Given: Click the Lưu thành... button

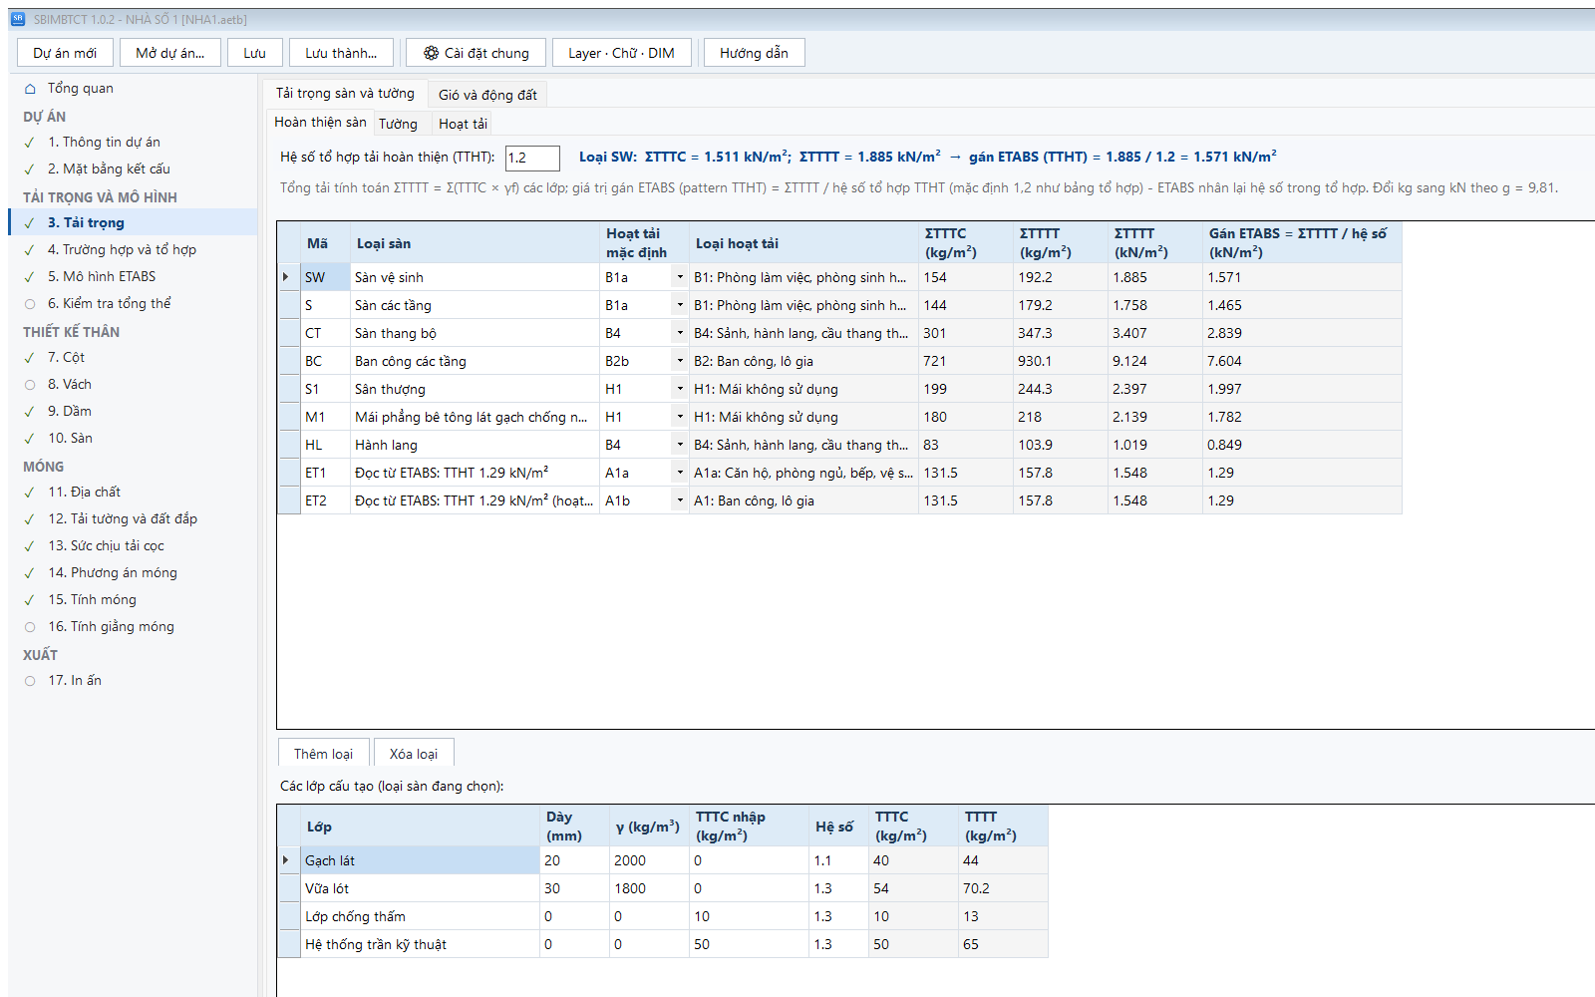Looking at the screenshot, I should coord(341,53).
